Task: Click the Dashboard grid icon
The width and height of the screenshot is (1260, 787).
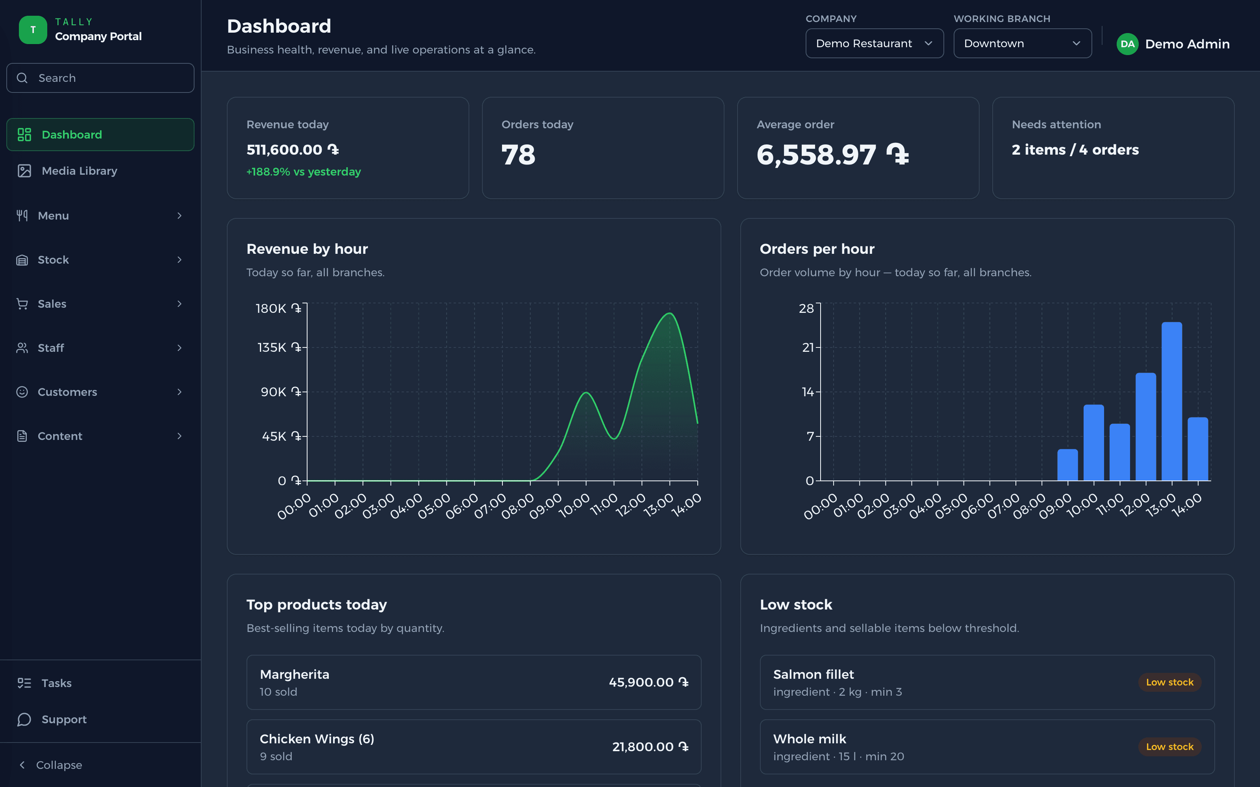Action: pyautogui.click(x=24, y=135)
